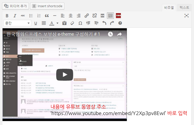Open the text color picker arrow
The width and height of the screenshot is (194, 125).
point(57,23)
